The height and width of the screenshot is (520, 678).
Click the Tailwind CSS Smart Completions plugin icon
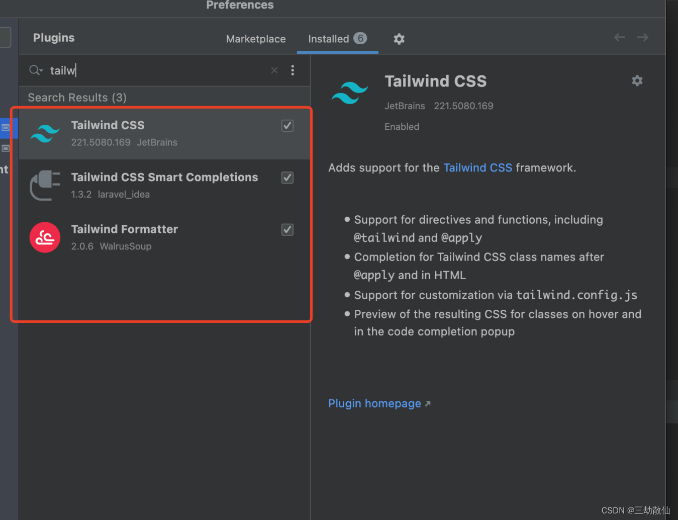[x=45, y=185]
